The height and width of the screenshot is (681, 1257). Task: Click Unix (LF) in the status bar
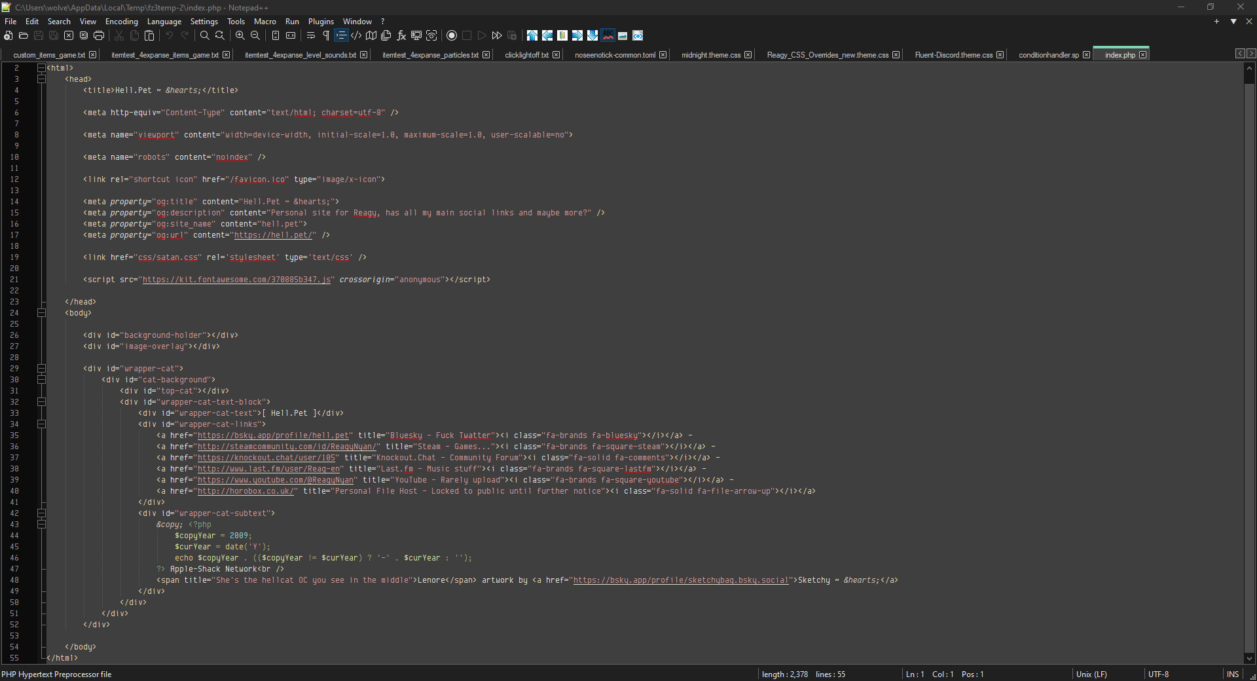(1091, 674)
